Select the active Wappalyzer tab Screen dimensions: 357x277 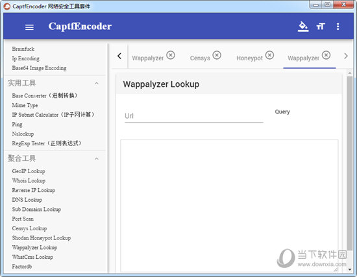point(303,58)
